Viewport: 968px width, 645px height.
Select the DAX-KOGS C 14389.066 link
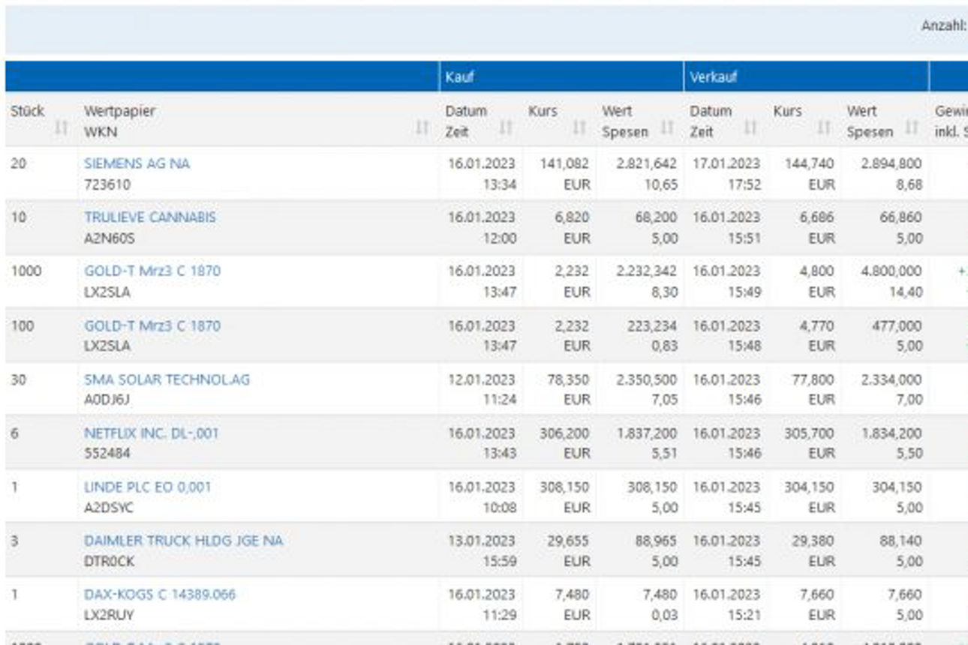(159, 595)
